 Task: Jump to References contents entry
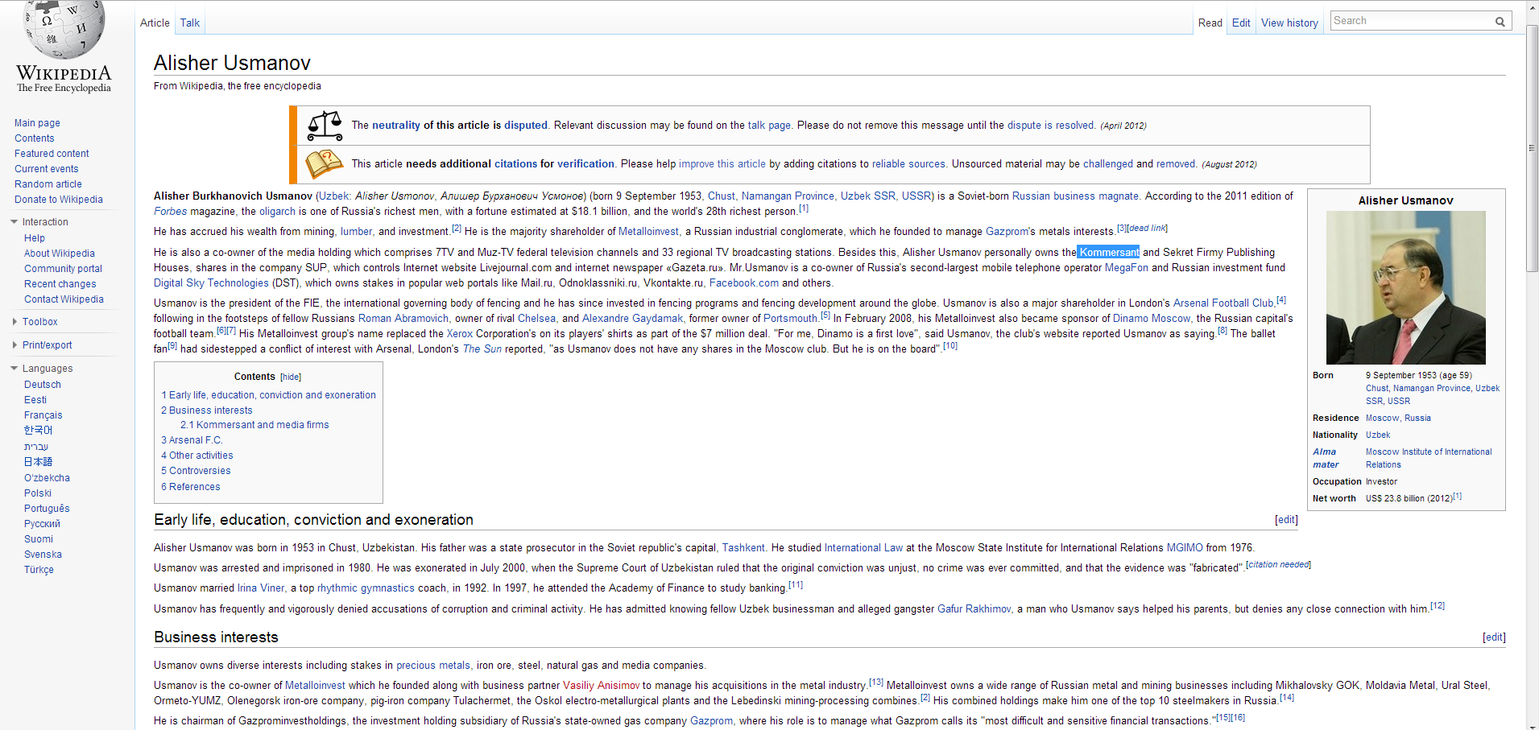tap(190, 487)
